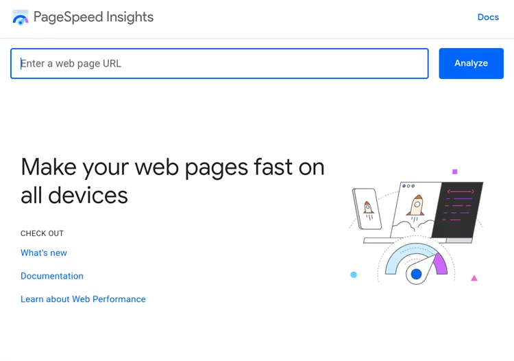Open the What's new link

click(44, 253)
